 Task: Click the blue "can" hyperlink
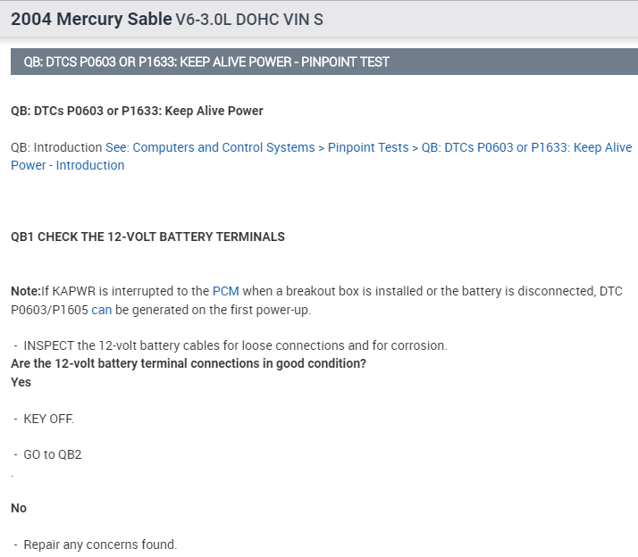point(101,310)
